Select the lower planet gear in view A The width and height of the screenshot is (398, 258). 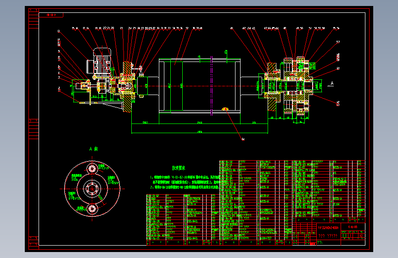(x=92, y=209)
